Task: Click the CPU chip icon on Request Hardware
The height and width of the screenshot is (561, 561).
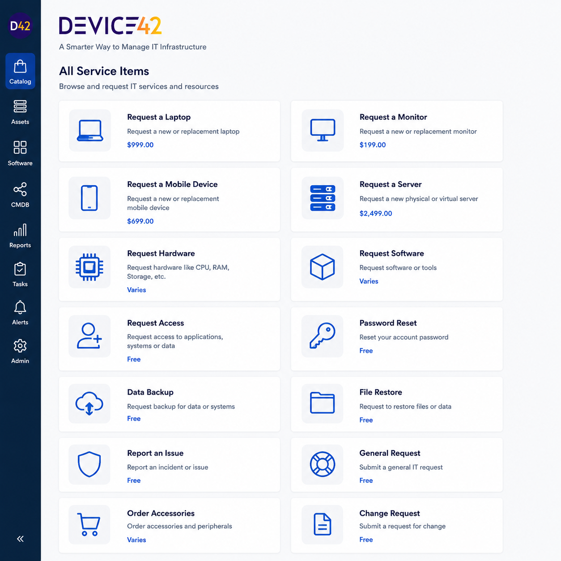Action: tap(89, 267)
